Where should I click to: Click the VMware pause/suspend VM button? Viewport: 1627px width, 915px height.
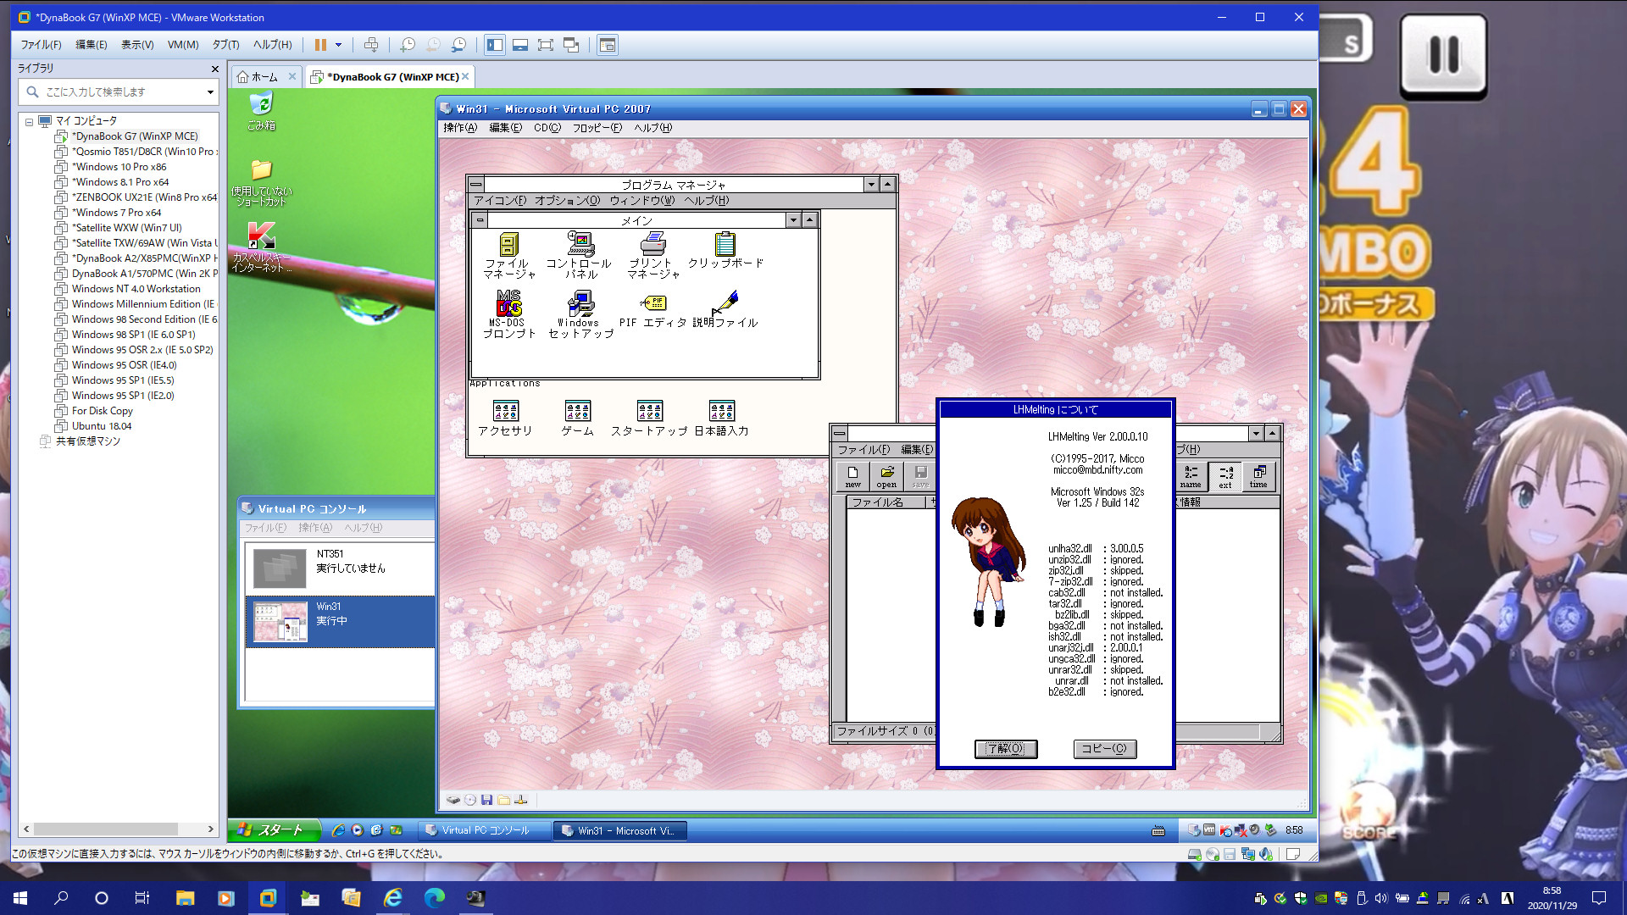320,45
